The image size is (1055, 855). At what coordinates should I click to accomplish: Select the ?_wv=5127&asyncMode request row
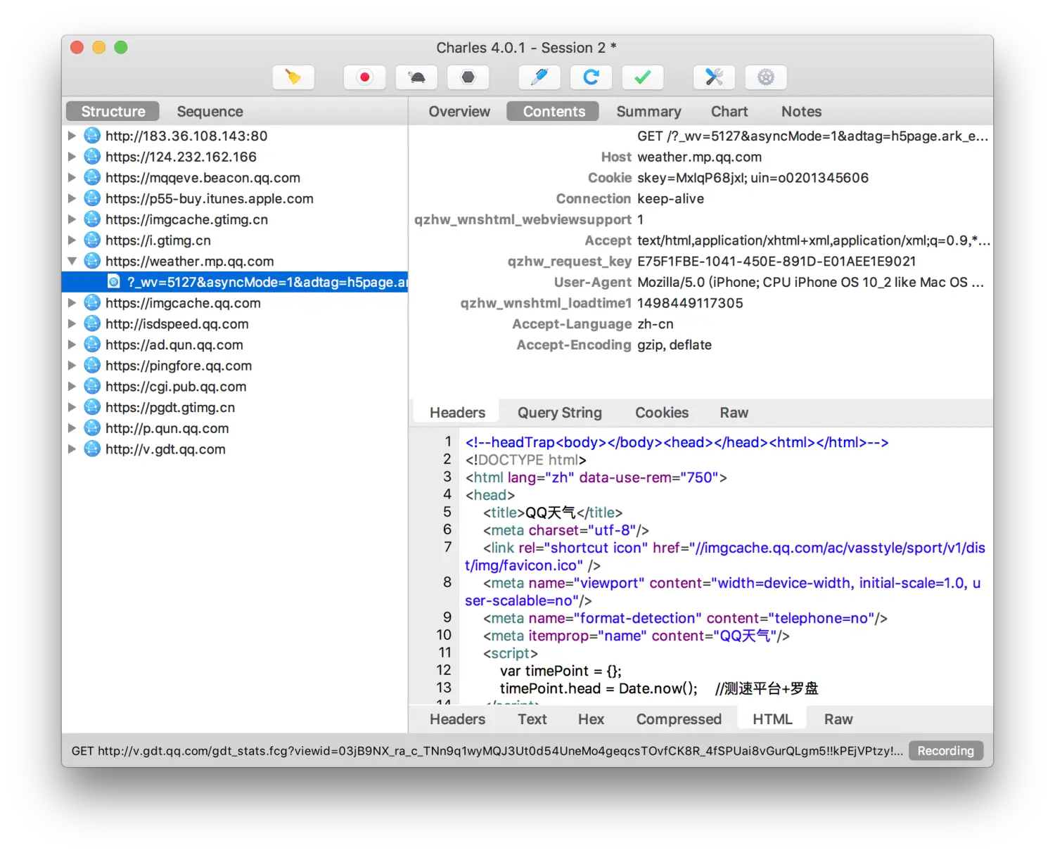pyautogui.click(x=235, y=282)
